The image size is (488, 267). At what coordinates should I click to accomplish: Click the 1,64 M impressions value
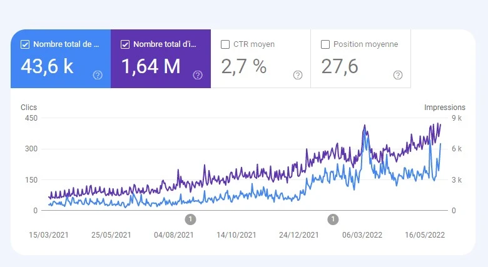pyautogui.click(x=151, y=67)
